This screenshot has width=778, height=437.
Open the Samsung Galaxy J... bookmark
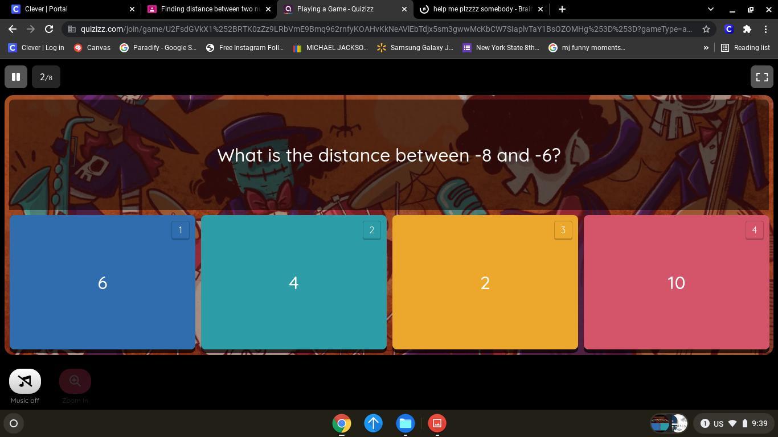(x=415, y=48)
